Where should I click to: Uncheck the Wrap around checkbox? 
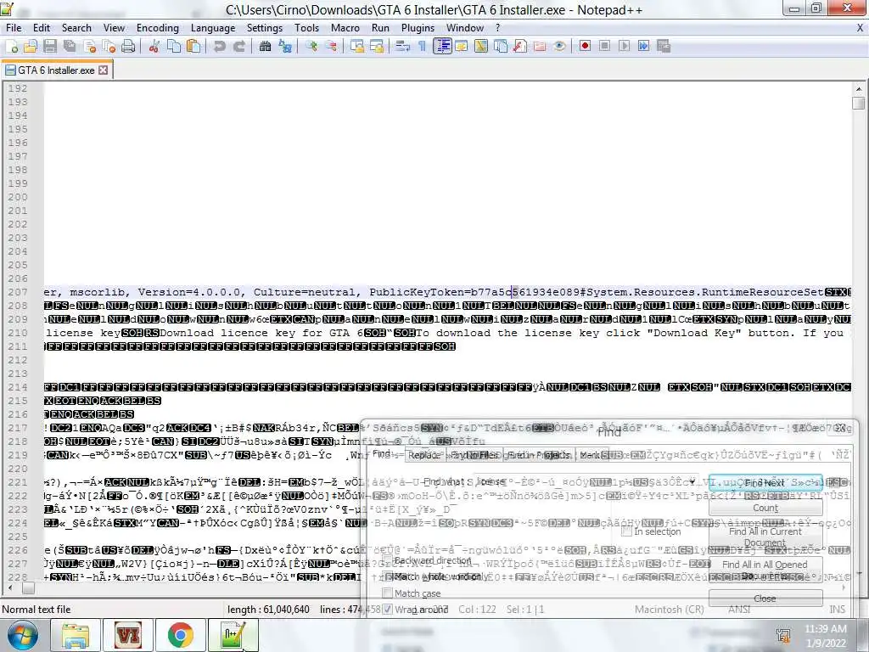tap(387, 610)
